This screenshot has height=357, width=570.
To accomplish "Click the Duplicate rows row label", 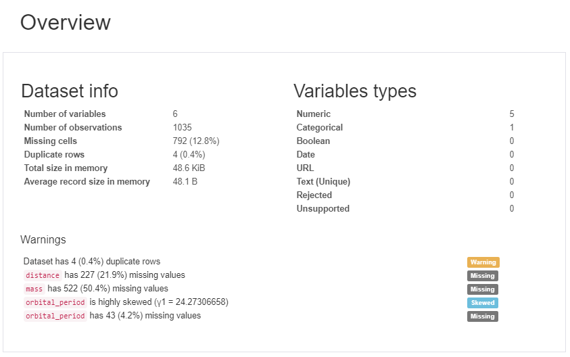I will pyautogui.click(x=54, y=155).
